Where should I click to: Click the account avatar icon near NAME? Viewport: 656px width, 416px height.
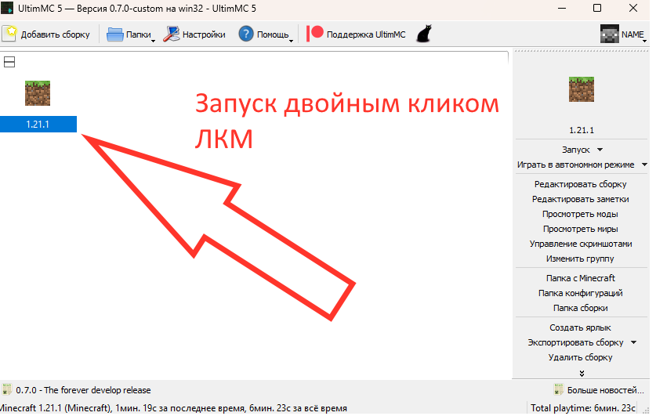609,34
